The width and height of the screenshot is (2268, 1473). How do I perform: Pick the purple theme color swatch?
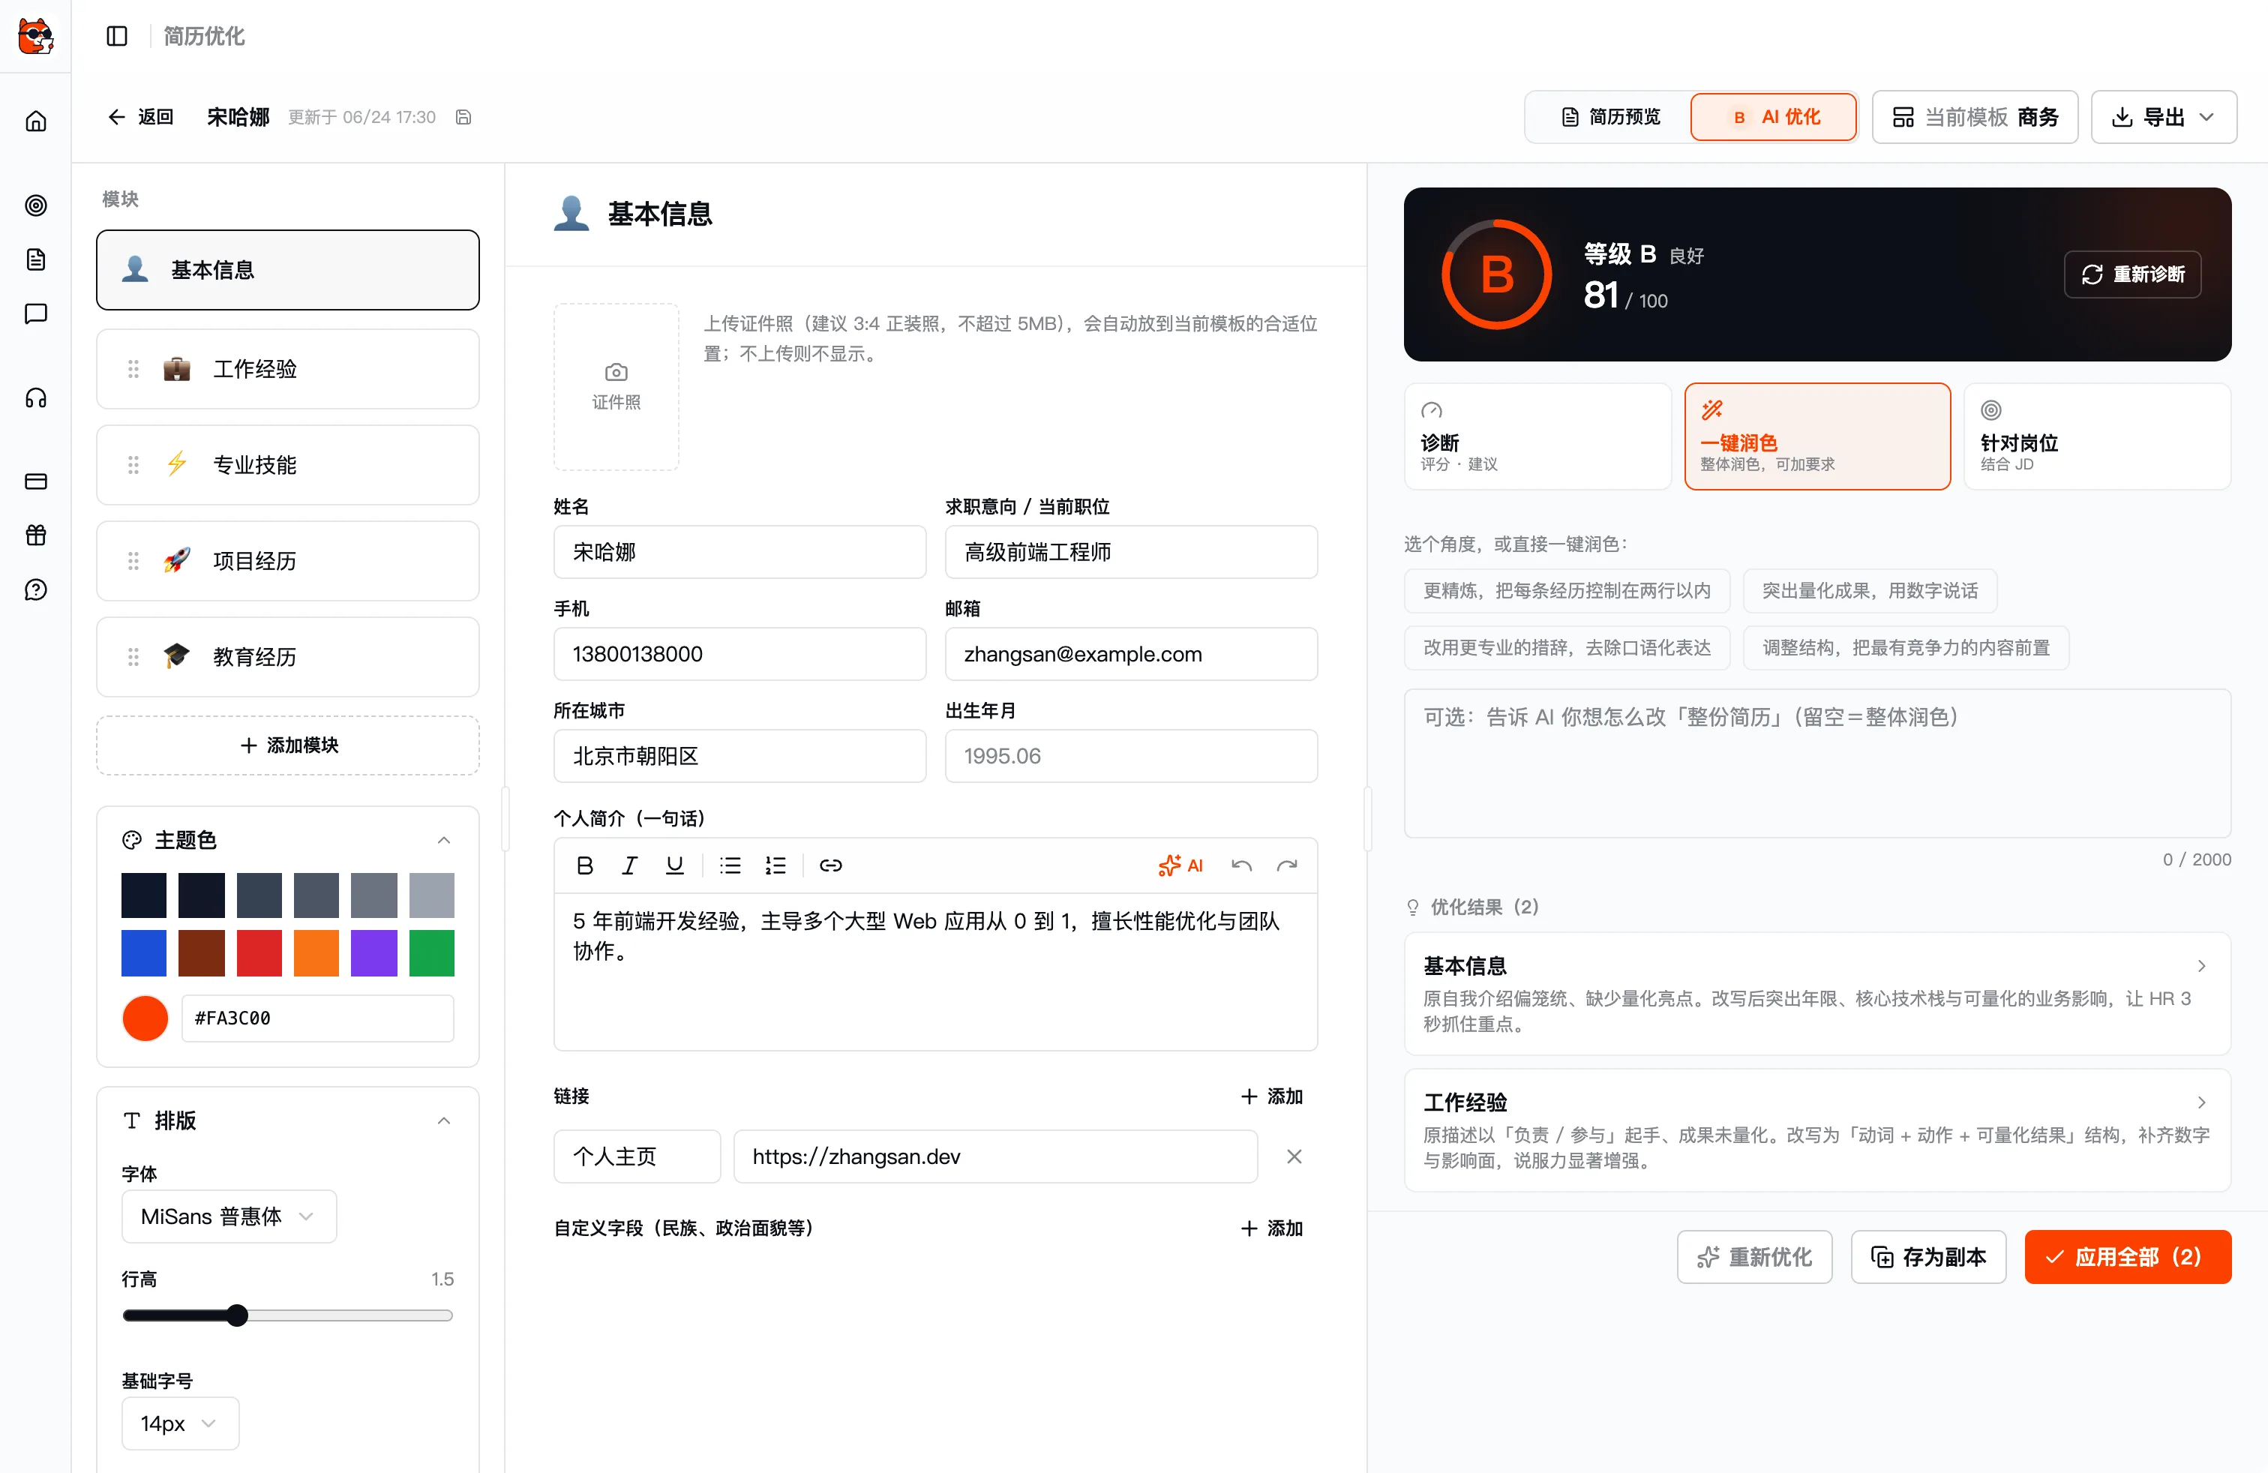click(373, 952)
